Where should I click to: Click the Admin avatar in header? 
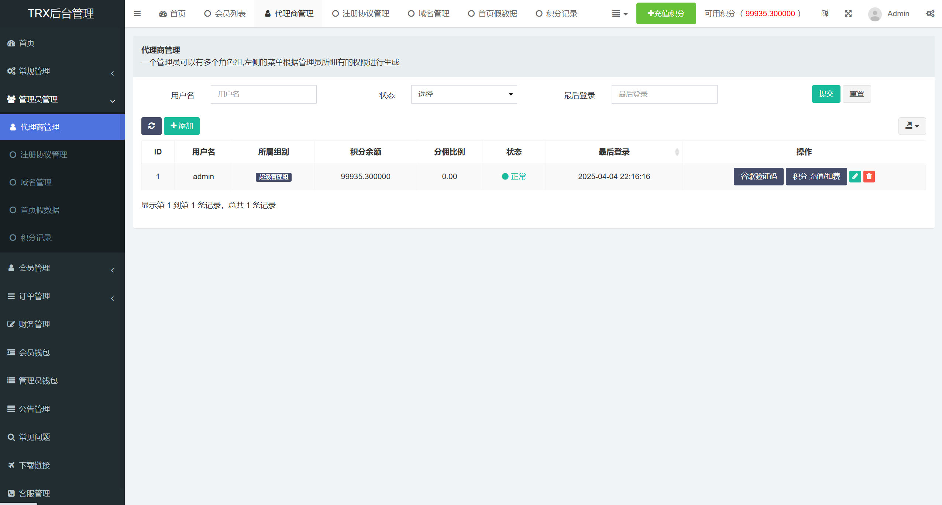874,14
